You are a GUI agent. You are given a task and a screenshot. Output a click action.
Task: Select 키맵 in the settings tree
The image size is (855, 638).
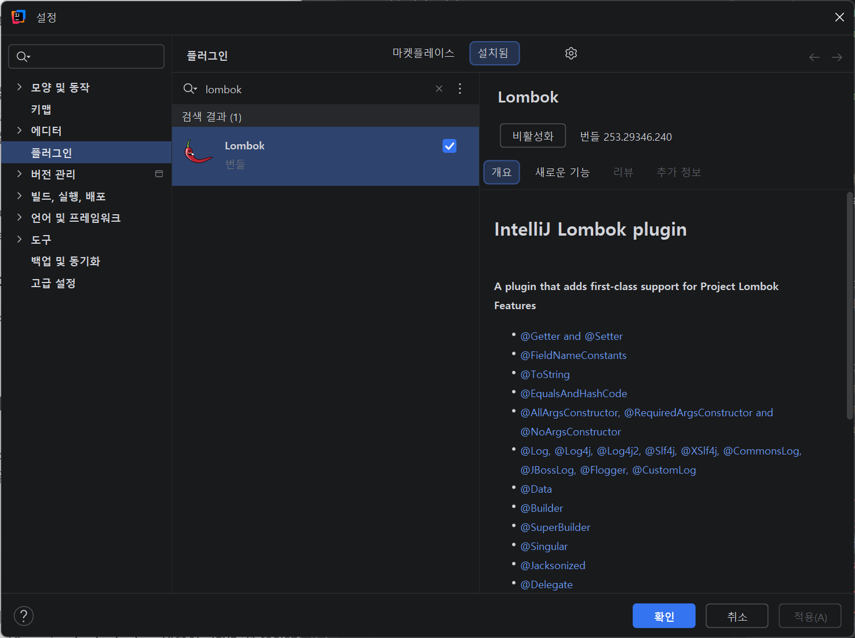(x=41, y=109)
